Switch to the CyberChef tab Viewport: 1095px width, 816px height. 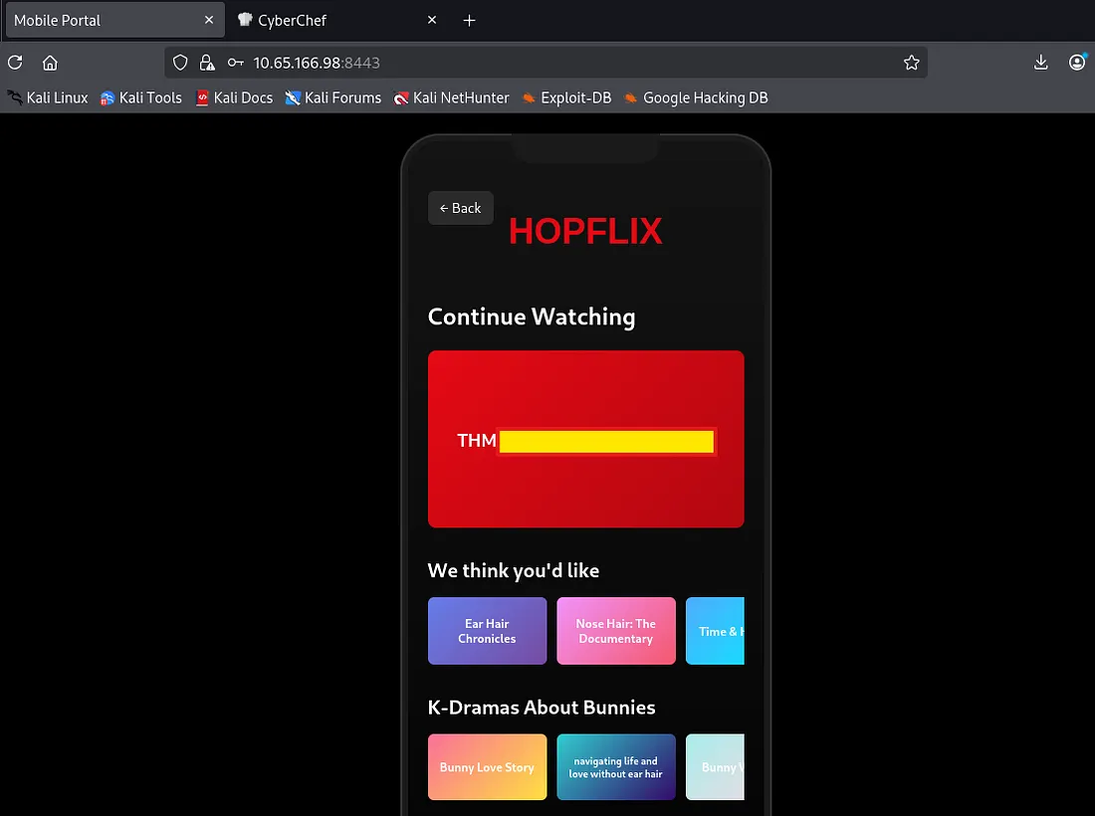coord(328,20)
